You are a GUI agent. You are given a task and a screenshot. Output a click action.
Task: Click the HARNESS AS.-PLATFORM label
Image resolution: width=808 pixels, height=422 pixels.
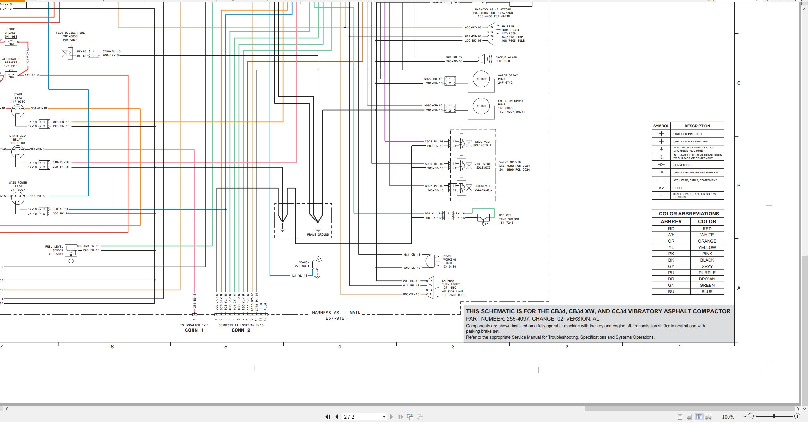pyautogui.click(x=493, y=9)
